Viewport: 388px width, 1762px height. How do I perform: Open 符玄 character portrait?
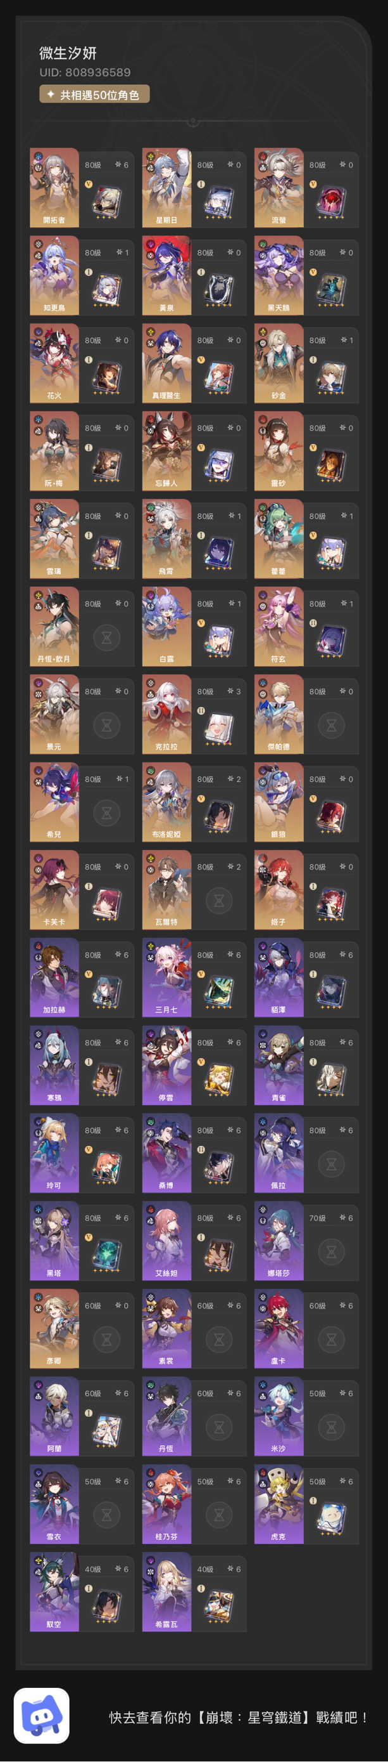tap(278, 626)
